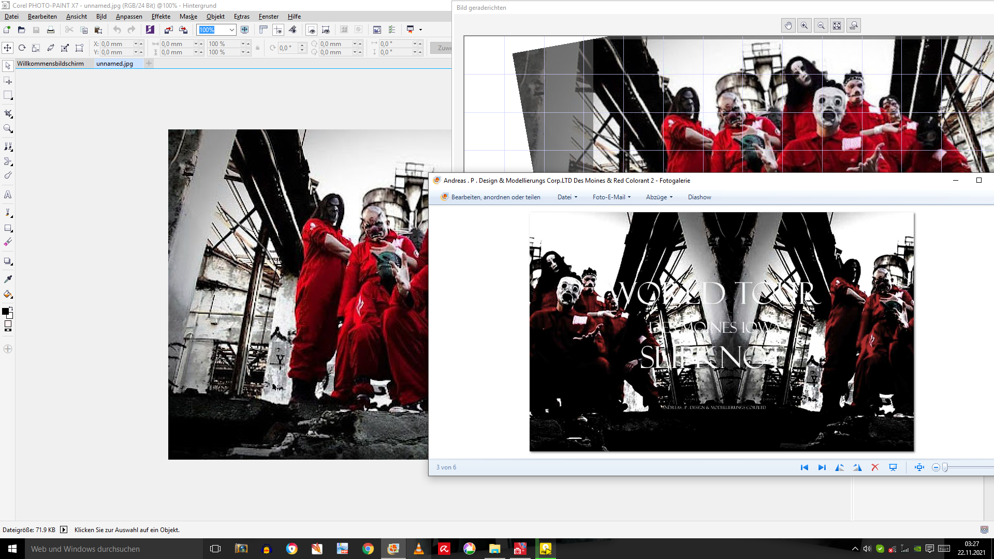Click Zoom in icon in Bild geraderichten
Viewport: 994px width, 559px height.
805,25
